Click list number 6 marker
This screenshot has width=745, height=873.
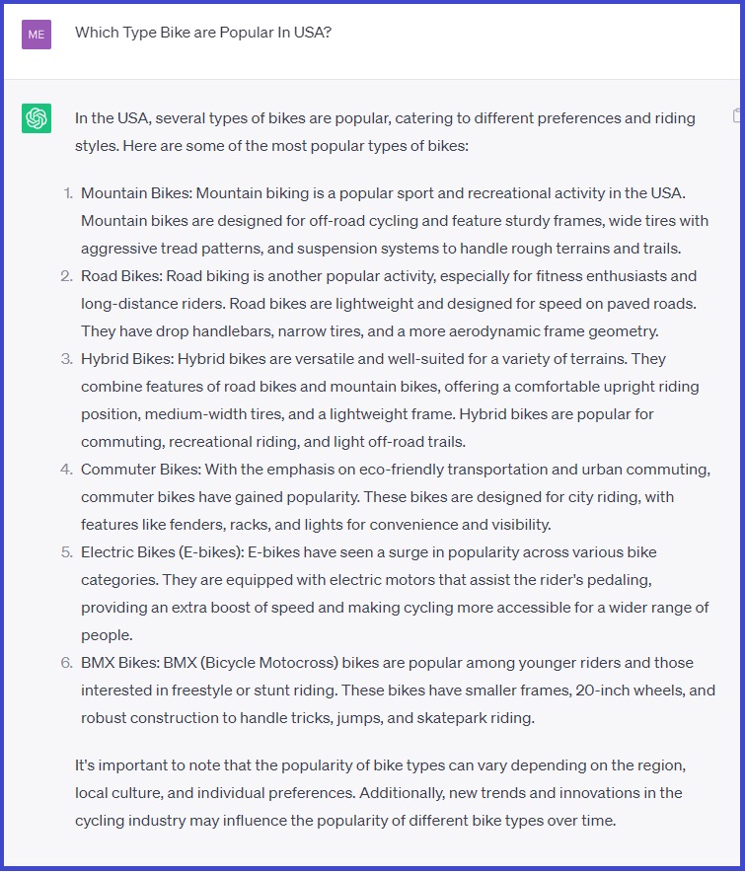(67, 663)
